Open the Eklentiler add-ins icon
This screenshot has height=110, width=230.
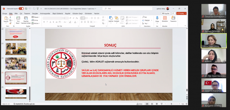tap(165, 18)
